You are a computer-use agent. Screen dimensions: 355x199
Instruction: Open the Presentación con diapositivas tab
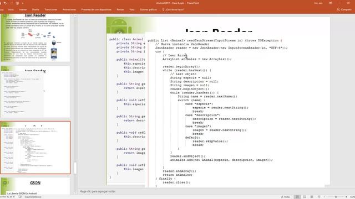click(x=96, y=10)
